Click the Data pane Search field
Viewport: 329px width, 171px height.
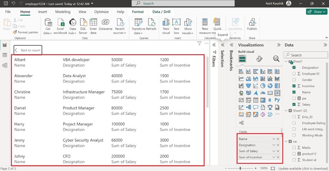tap(306, 55)
